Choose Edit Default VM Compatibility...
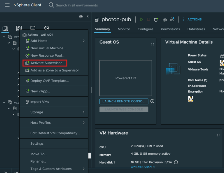 pos(54,133)
